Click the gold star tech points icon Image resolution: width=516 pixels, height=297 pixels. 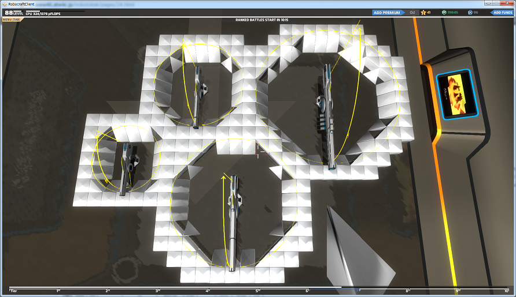point(423,13)
